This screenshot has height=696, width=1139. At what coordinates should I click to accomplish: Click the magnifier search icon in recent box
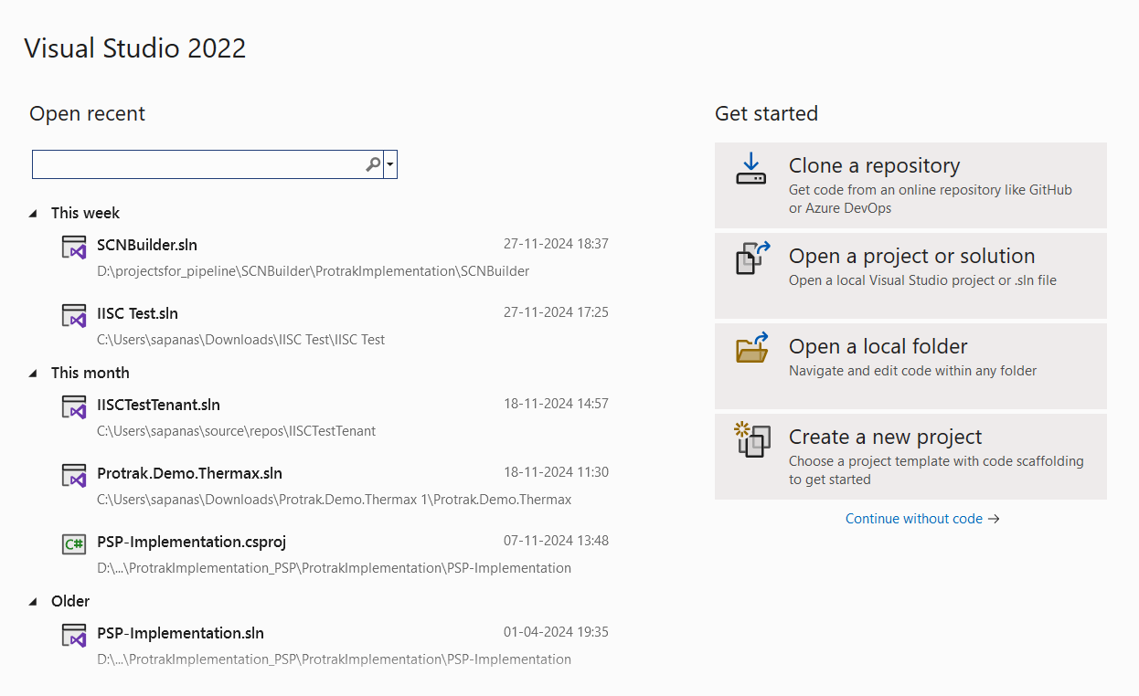point(373,164)
